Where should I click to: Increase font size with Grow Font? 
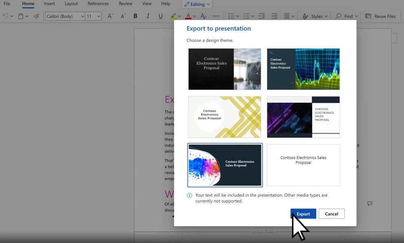click(109, 16)
